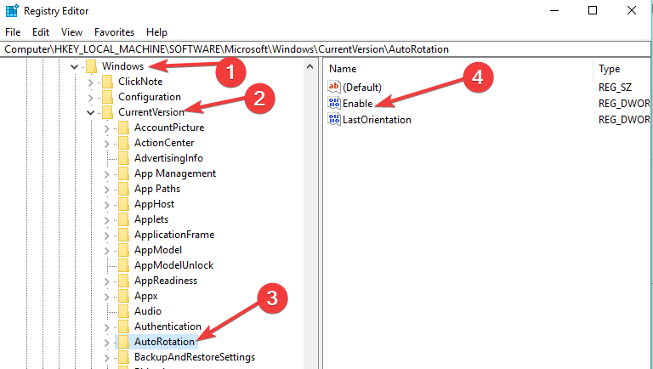Viewport: 653px width, 369px height.
Task: Click the App Management folder icon
Action: click(123, 173)
